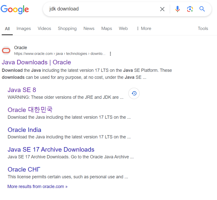Open the Oracle India sitelink

[x=24, y=130]
